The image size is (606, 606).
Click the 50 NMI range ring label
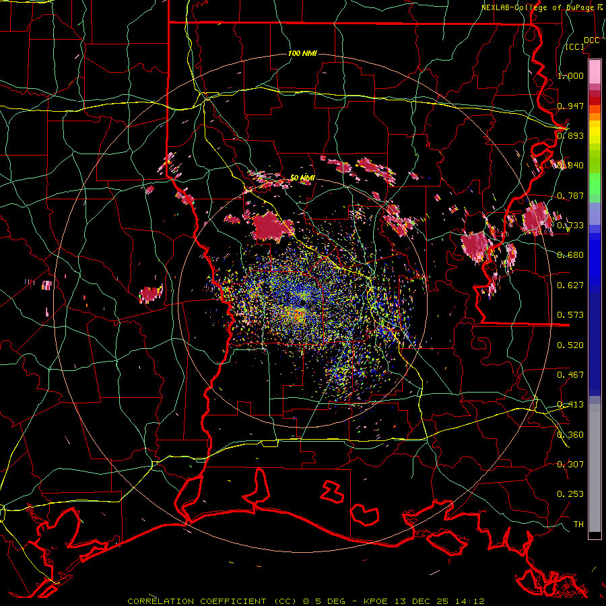(x=302, y=178)
